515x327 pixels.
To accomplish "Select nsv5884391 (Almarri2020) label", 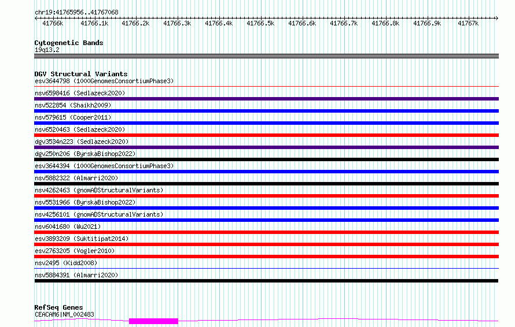I will coord(76,275).
